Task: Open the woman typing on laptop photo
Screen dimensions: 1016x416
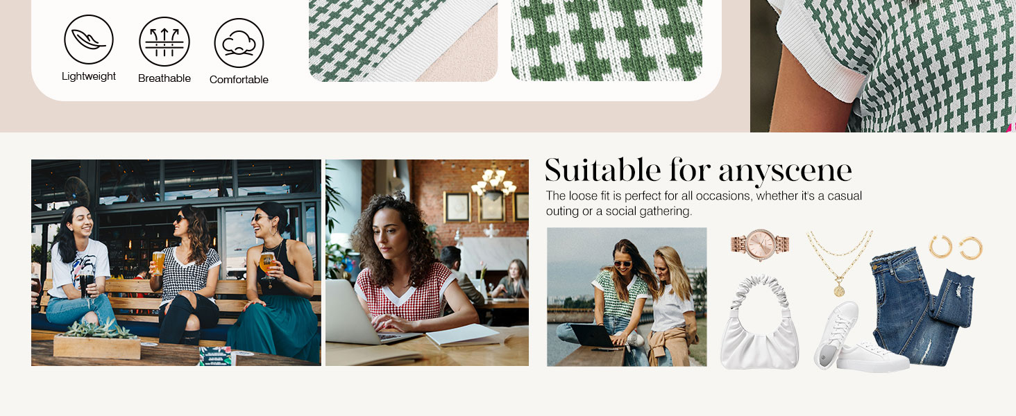Action: click(427, 263)
